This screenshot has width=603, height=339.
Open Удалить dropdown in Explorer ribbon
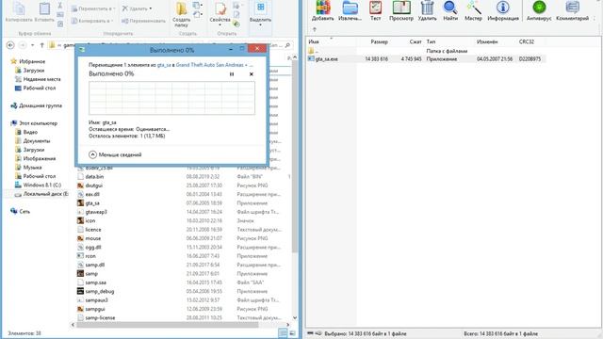tap(137, 8)
